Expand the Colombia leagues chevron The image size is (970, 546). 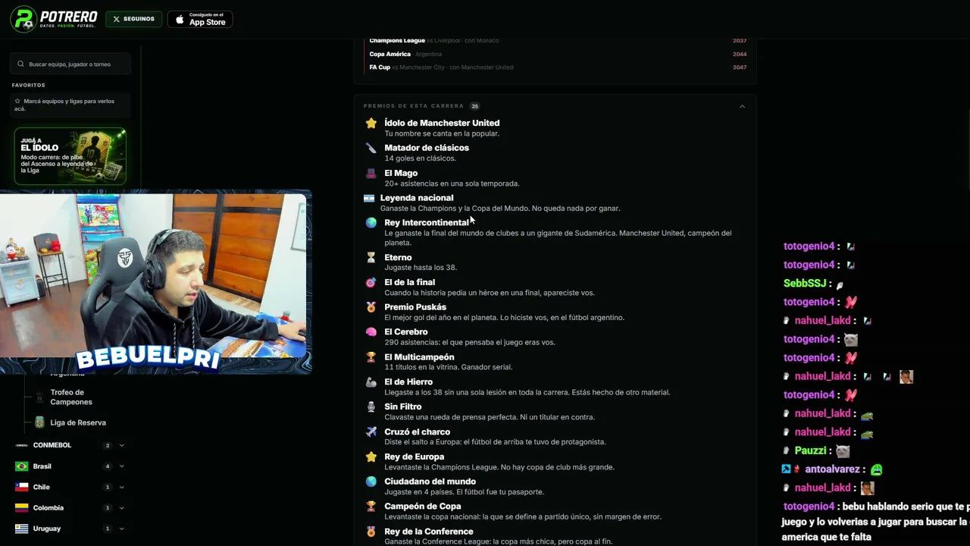121,508
